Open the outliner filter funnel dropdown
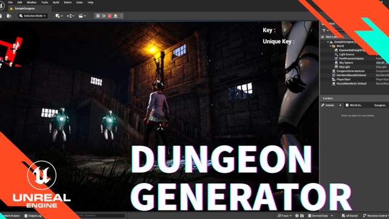The height and width of the screenshot is (219, 389). click(x=326, y=30)
